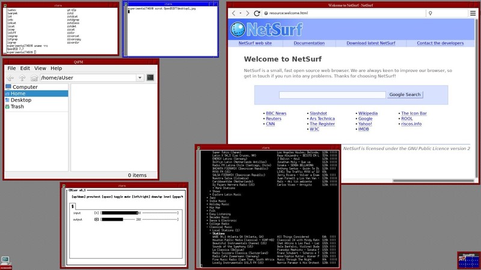
Task: Click the QtFM home folder icon
Action: (34, 78)
